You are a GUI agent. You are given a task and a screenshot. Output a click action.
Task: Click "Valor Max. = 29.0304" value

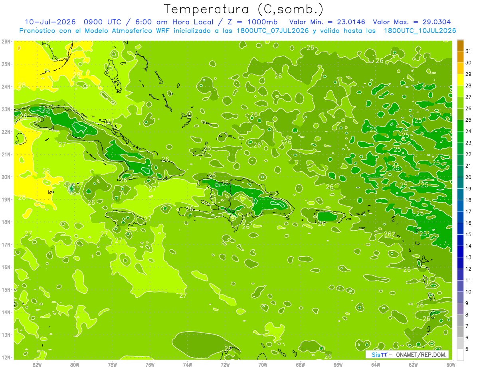[x=412, y=22]
